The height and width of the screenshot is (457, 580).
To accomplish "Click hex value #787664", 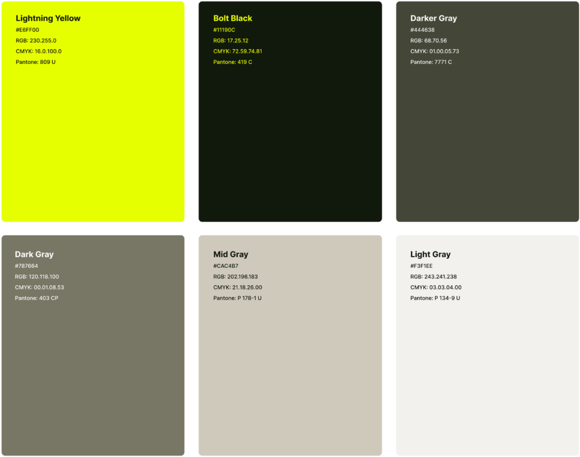I will pyautogui.click(x=26, y=266).
